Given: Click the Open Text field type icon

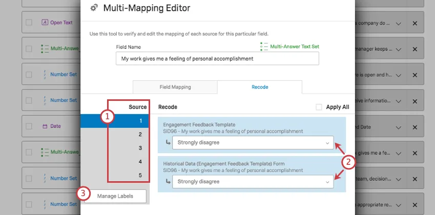Looking at the screenshot, I should point(45,23).
